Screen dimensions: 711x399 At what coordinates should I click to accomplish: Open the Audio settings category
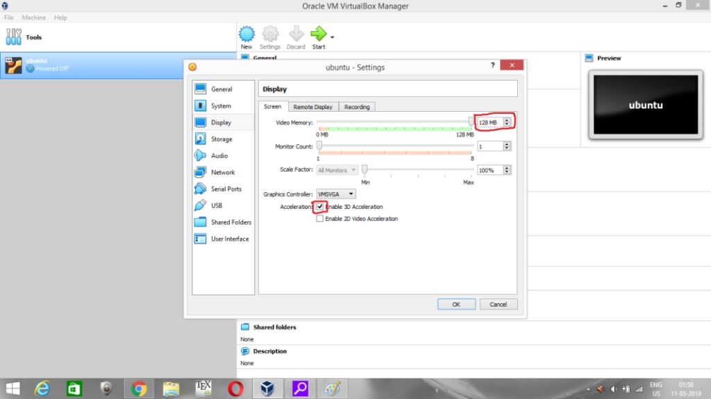(x=223, y=155)
